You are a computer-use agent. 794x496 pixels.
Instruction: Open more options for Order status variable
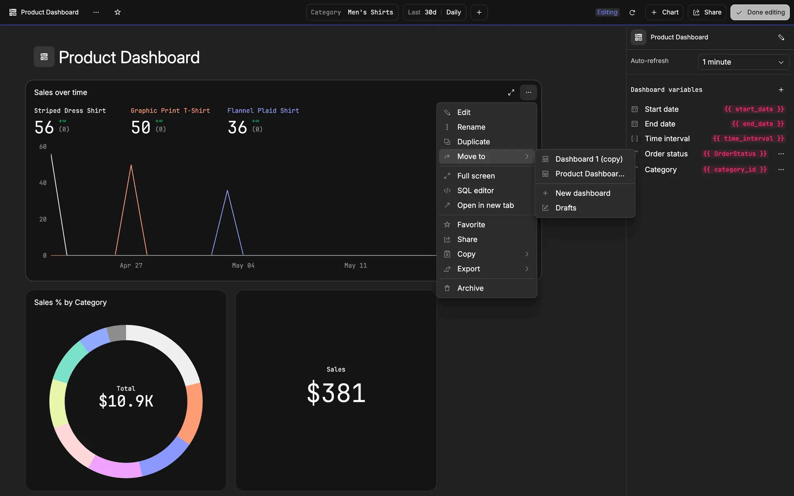pos(781,154)
